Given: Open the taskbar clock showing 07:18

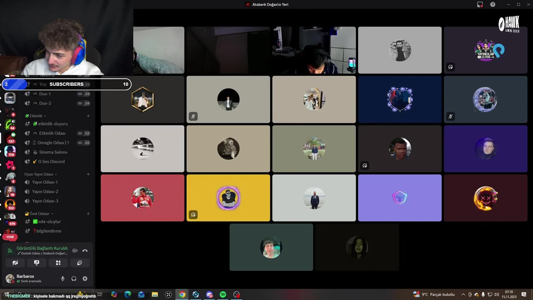Looking at the screenshot, I should (509, 295).
